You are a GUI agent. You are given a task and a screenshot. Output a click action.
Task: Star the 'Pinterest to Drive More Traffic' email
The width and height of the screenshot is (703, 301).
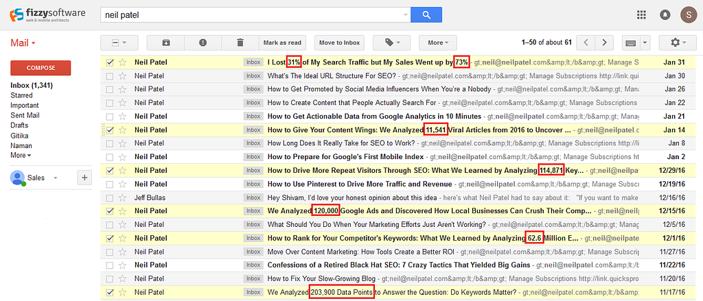[122, 184]
